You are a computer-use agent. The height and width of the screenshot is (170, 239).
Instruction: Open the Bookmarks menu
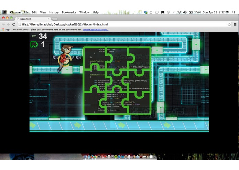click(x=69, y=12)
